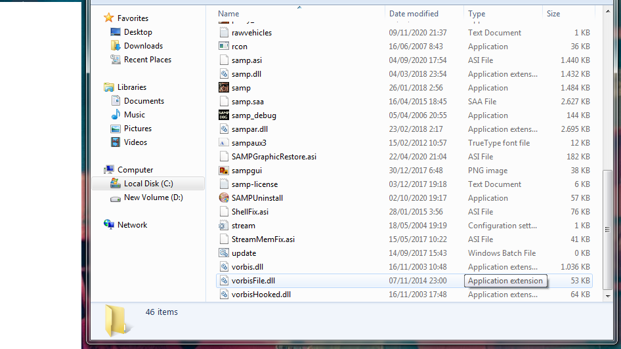Click the vorbis.dll file icon
The width and height of the screenshot is (621, 349).
click(x=224, y=267)
